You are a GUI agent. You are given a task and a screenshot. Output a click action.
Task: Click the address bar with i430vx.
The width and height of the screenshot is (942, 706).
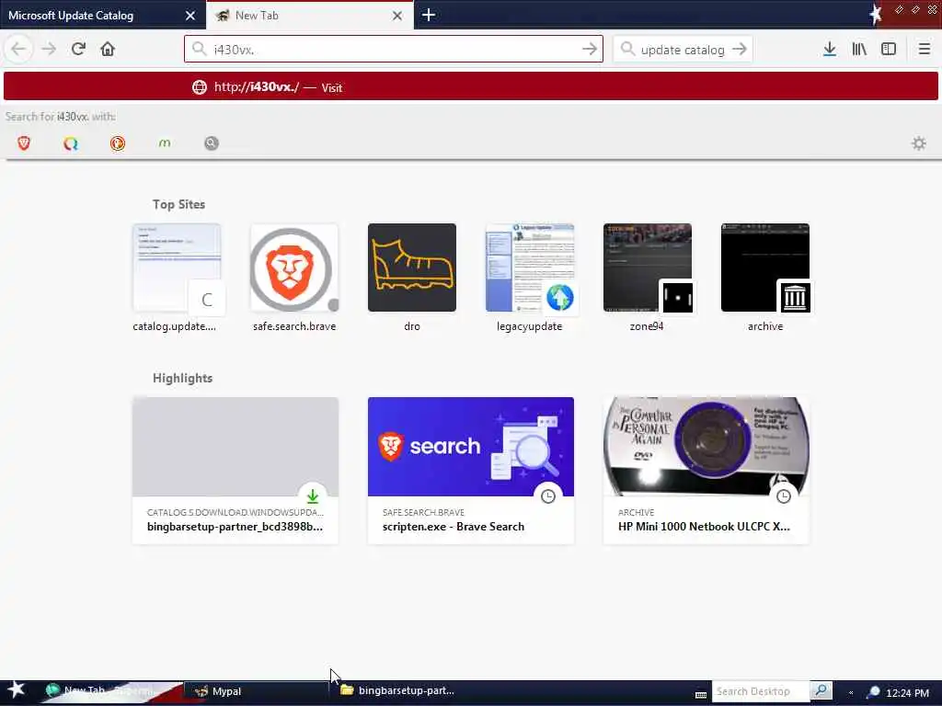click(394, 50)
